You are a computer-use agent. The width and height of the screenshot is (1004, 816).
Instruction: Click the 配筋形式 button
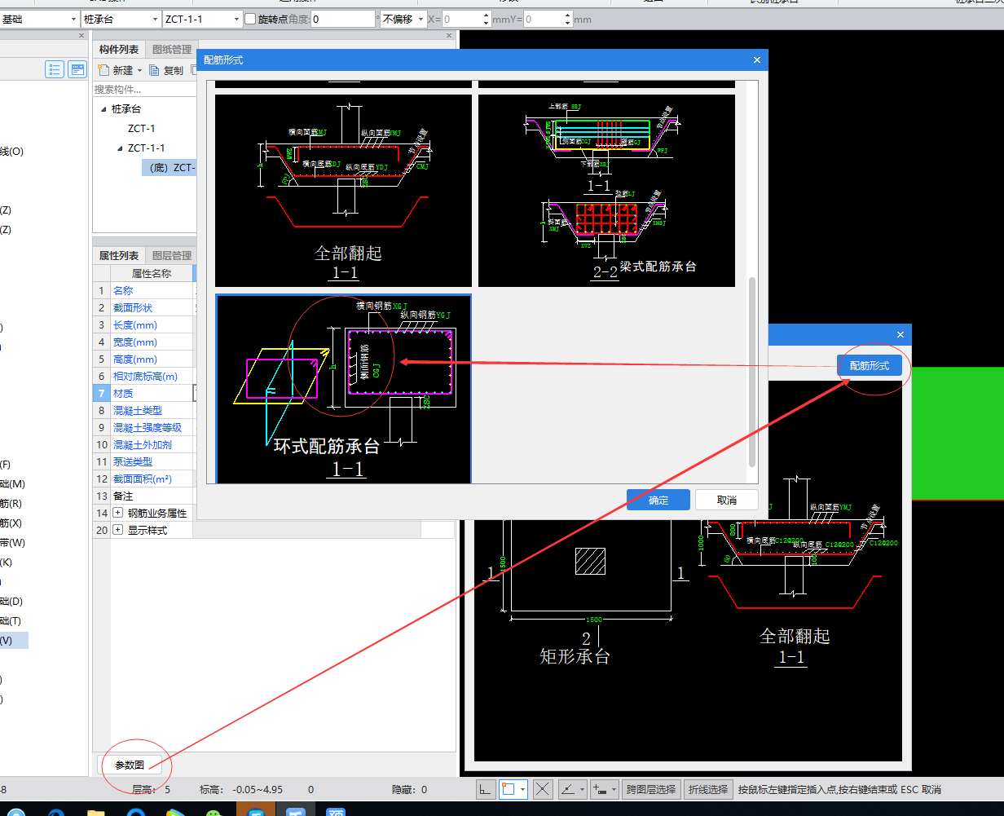click(870, 365)
